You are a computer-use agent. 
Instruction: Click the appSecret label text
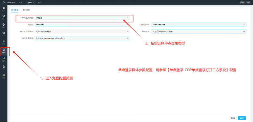point(145,25)
